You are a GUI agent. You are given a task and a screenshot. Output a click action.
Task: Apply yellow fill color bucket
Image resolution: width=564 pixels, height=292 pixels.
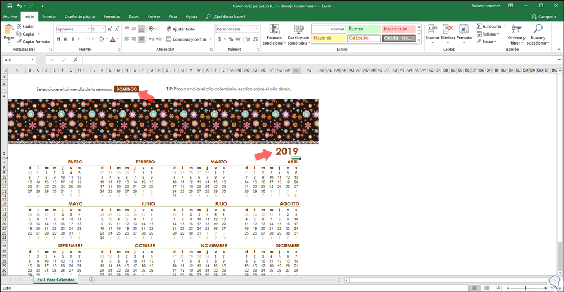pyautogui.click(x=102, y=39)
